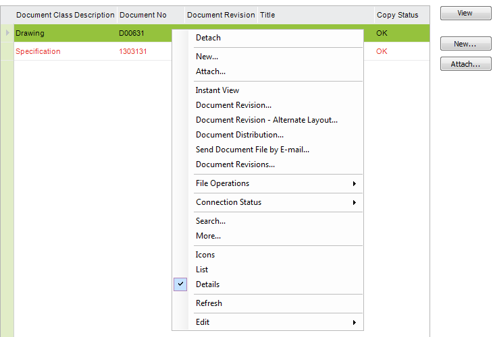Image resolution: width=493 pixels, height=337 pixels.
Task: Choose New... in the context menu
Action: pos(207,57)
